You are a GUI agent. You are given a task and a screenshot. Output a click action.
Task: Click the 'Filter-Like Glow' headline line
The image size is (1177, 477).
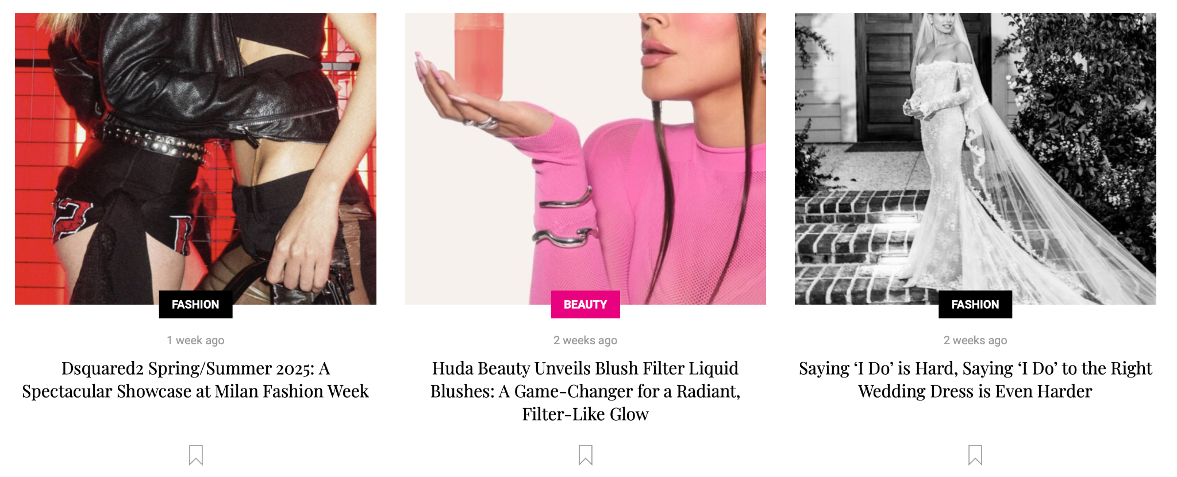(x=585, y=414)
